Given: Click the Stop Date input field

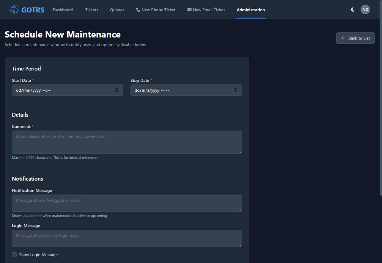Looking at the screenshot, I should pos(178,90).
